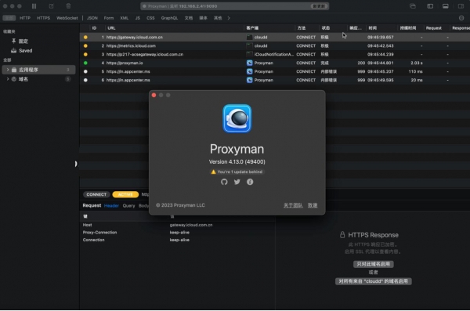Image resolution: width=470 pixels, height=311 pixels.
Task: Select the https://metrics.icloud.com request row
Action: tap(275, 45)
